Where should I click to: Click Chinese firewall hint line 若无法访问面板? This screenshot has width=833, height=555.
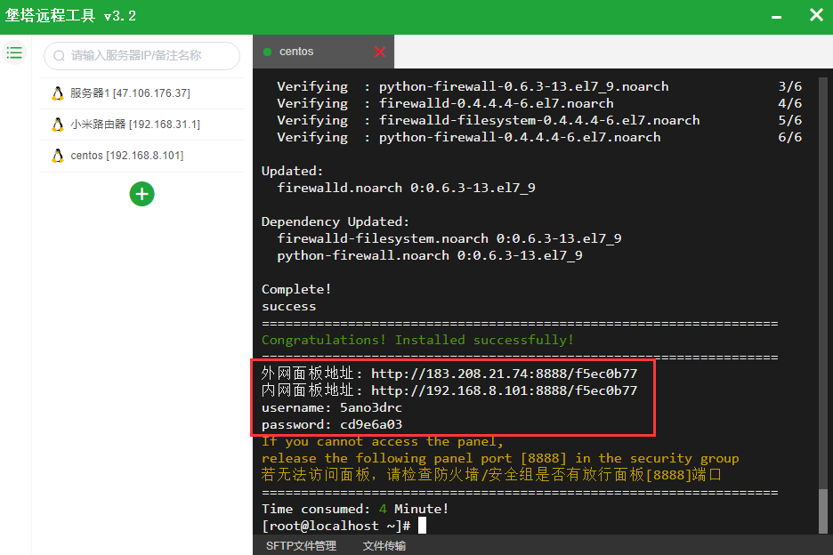(x=491, y=475)
